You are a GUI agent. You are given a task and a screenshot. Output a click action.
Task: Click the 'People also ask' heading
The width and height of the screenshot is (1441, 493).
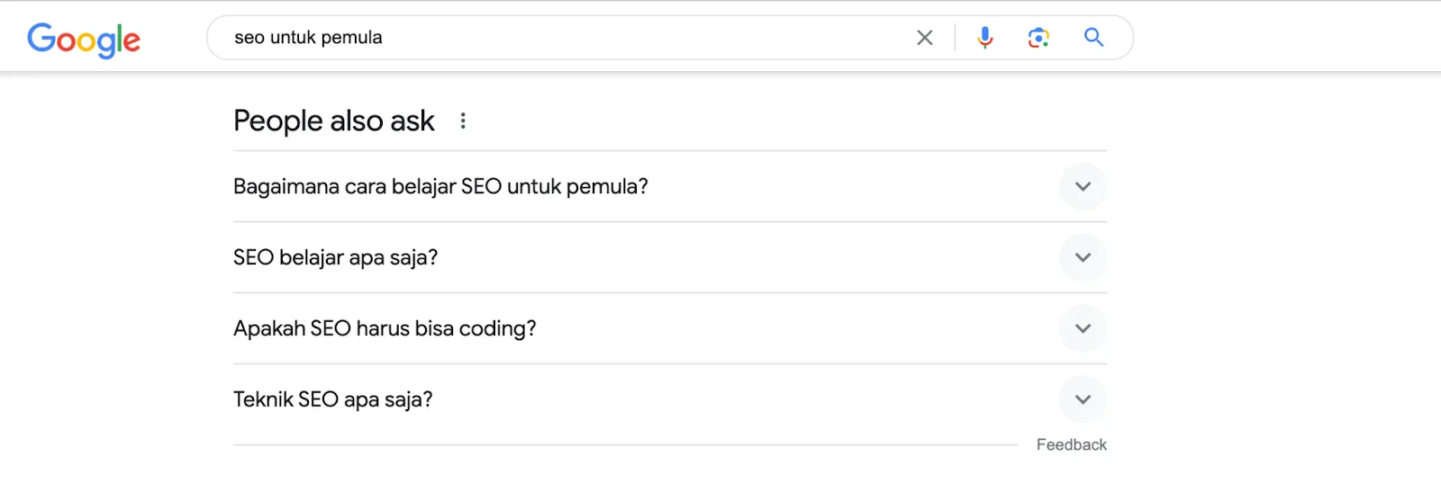click(x=333, y=121)
